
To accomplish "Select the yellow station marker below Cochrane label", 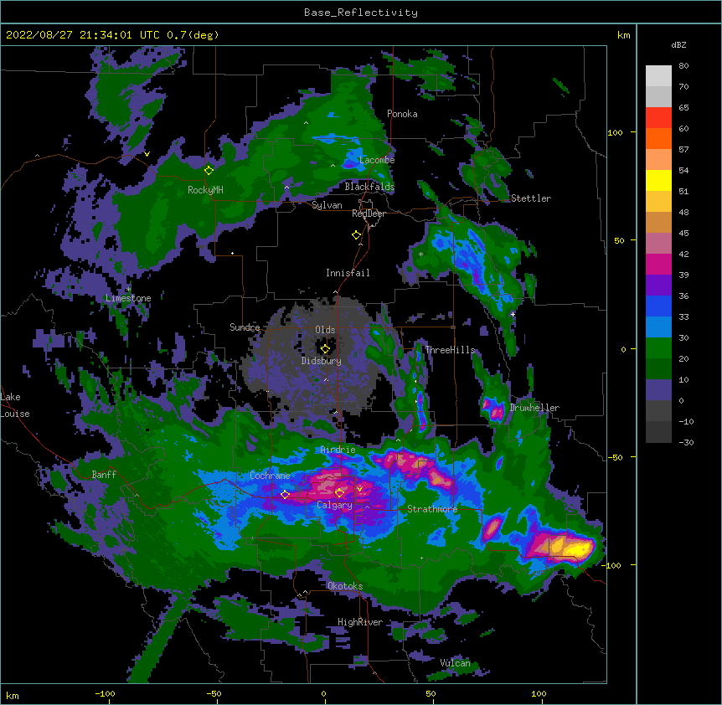I will [285, 495].
